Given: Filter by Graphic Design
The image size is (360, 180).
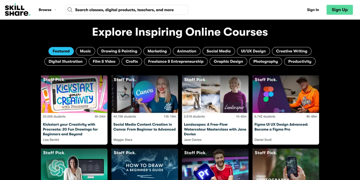Looking at the screenshot, I should tap(228, 61).
